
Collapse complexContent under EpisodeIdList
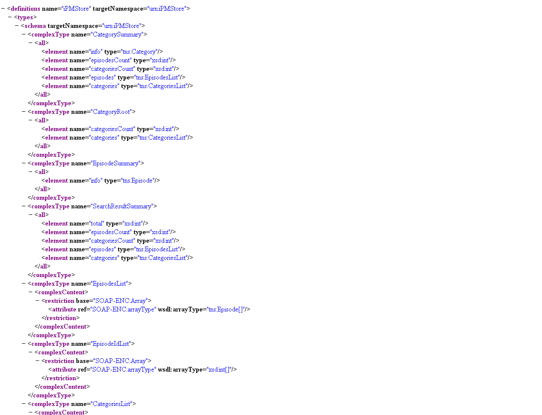point(30,352)
